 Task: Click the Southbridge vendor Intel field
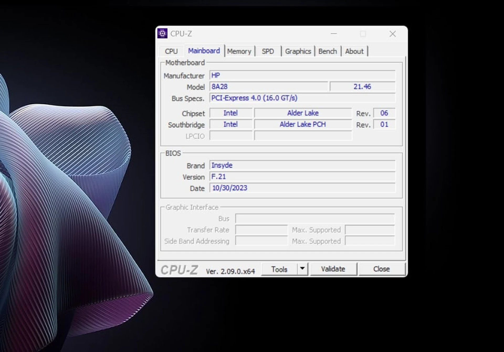[x=231, y=124]
